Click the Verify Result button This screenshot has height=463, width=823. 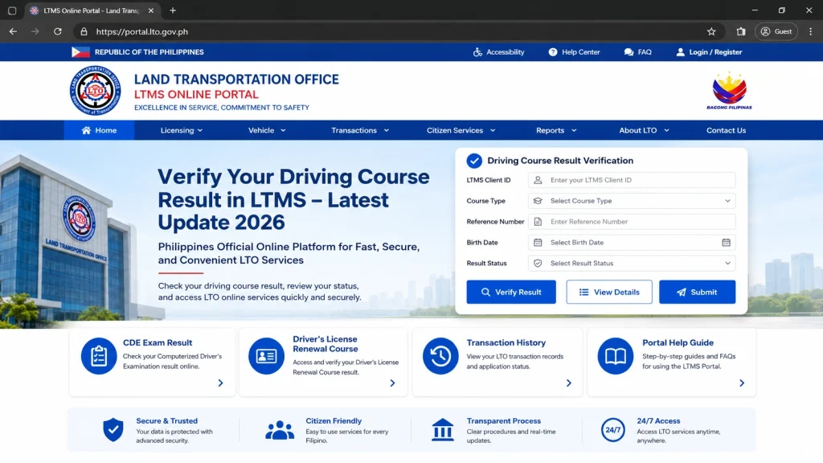[511, 292]
